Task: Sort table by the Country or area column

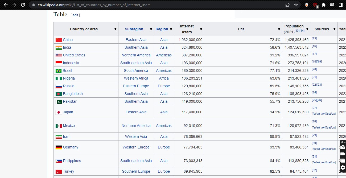Action: [115, 29]
